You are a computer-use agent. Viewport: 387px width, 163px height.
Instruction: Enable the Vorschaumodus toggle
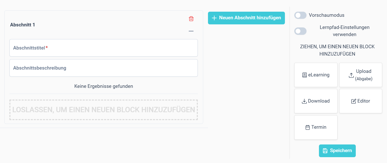coord(300,15)
